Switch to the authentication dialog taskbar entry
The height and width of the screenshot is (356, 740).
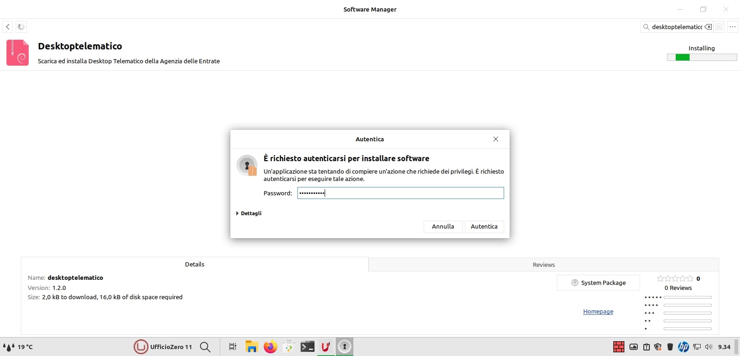345,347
